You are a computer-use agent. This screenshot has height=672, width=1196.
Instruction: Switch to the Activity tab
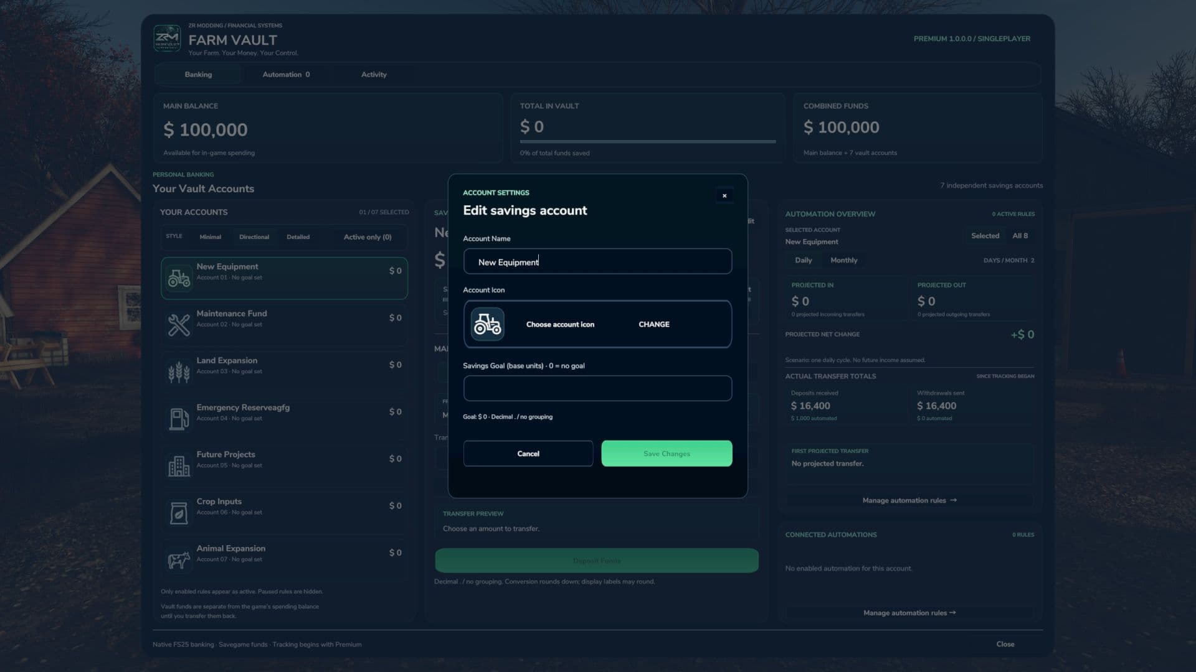click(374, 75)
